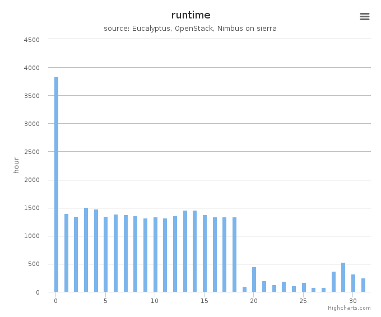This screenshot has height=317, width=381.
Task: Click the bar at x-axis 20
Action: click(x=254, y=279)
